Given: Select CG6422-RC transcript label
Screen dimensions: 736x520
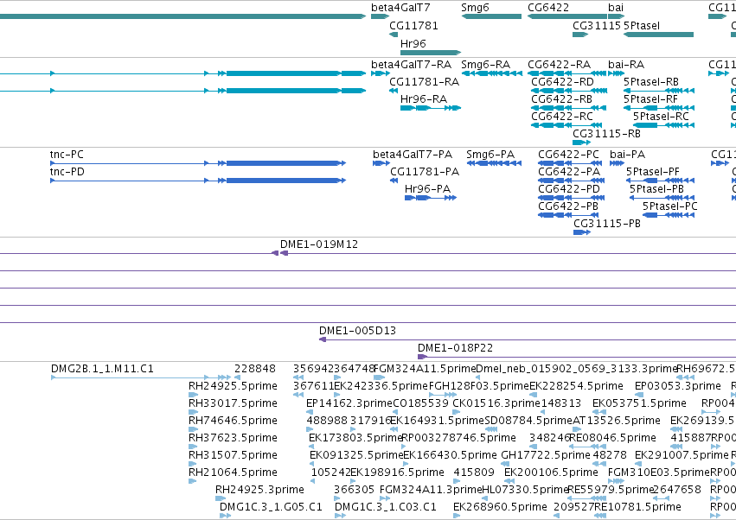Looking at the screenshot, I should pyautogui.click(x=562, y=117).
